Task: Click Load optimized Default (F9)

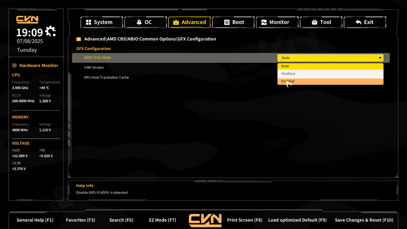Action: coord(297,220)
